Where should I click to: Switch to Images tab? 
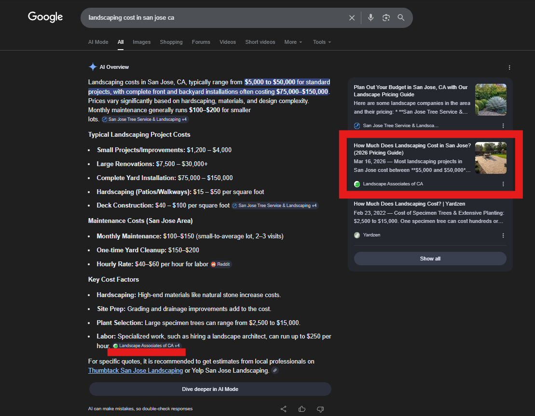point(142,42)
